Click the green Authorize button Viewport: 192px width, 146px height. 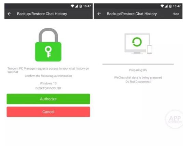(48, 99)
